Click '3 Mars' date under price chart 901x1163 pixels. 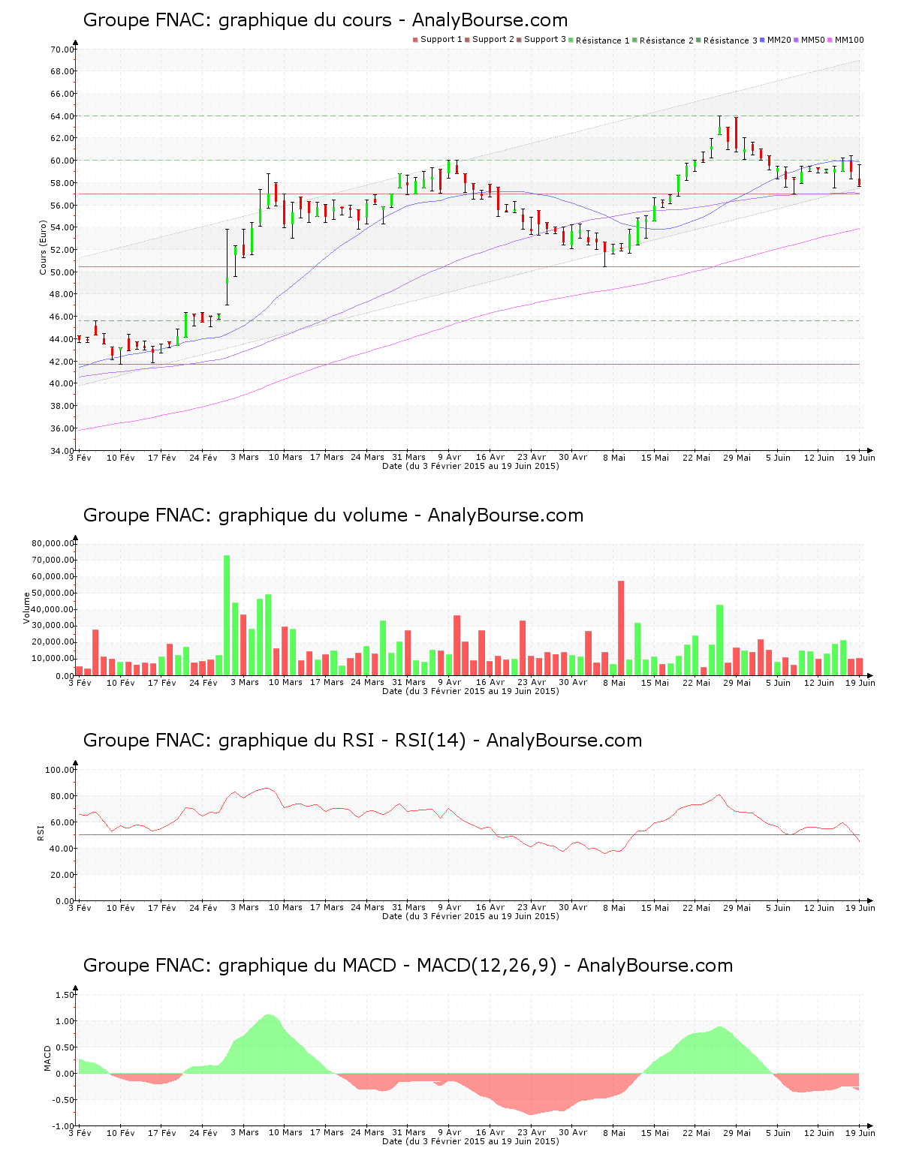[x=244, y=457]
